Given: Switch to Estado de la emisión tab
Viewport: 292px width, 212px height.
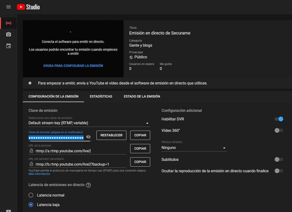Looking at the screenshot, I should pos(142,96).
